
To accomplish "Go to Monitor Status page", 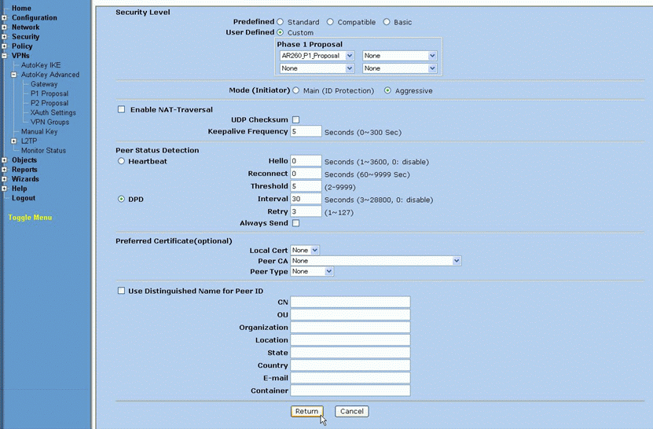I will (x=43, y=151).
